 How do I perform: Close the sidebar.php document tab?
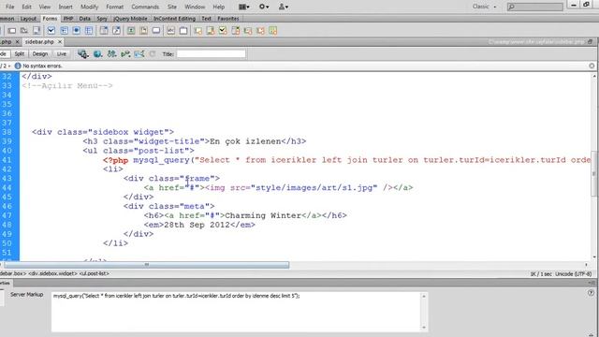[60, 41]
